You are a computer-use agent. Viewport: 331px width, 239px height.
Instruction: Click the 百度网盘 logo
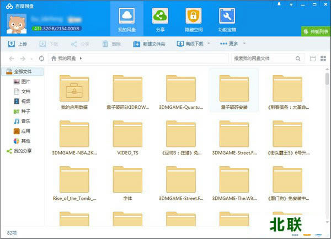(x=20, y=6)
